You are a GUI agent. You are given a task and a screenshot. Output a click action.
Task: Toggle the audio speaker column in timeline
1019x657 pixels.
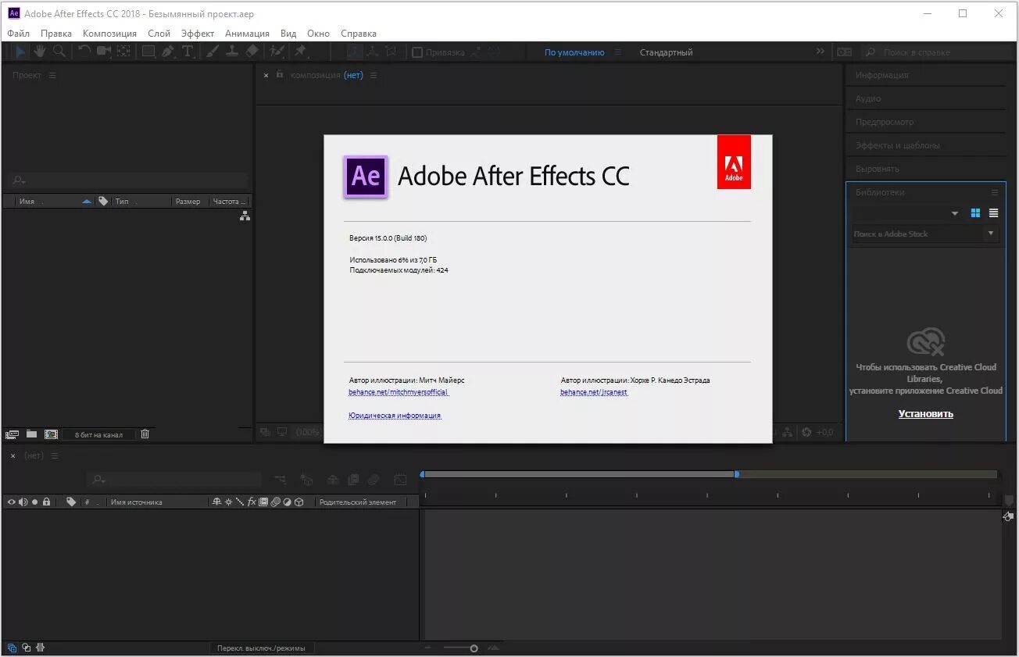(23, 502)
